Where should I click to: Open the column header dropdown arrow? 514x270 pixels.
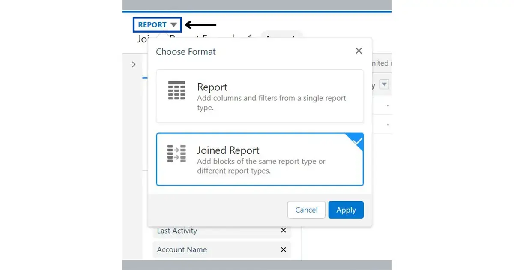tap(384, 84)
